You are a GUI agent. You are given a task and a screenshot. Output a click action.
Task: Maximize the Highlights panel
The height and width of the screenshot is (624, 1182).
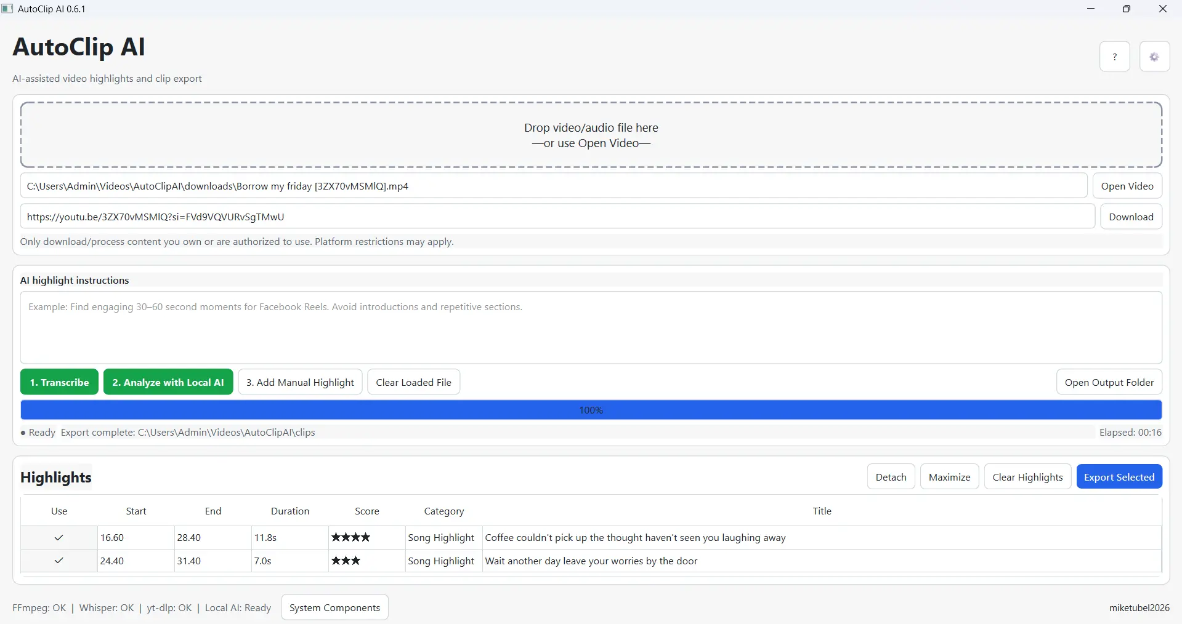click(x=949, y=477)
